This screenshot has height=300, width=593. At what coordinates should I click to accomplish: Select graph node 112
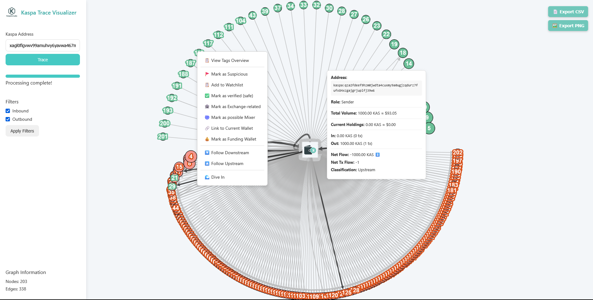[x=218, y=35]
